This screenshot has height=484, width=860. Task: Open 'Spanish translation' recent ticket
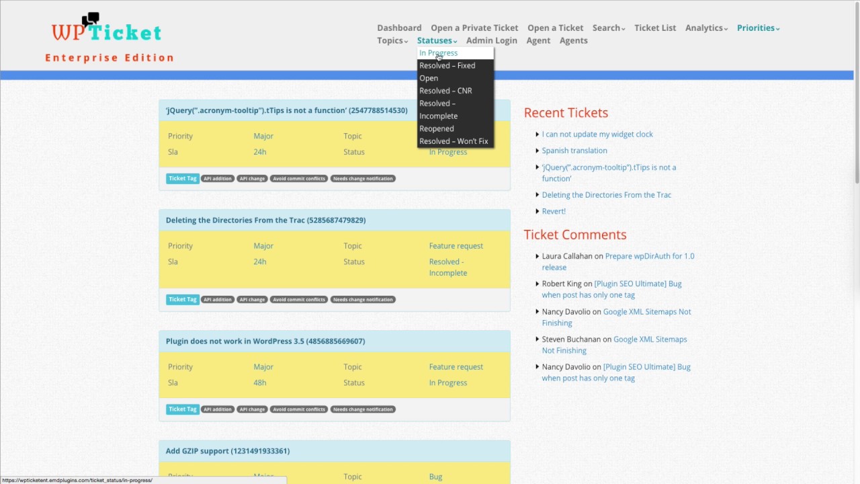click(574, 151)
